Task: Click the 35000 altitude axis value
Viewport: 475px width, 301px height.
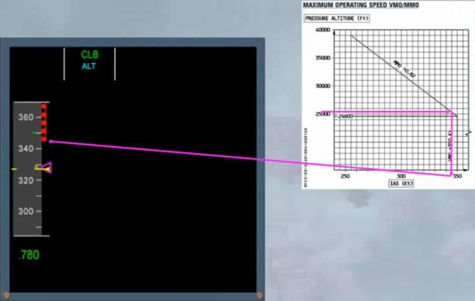Action: coord(323,58)
